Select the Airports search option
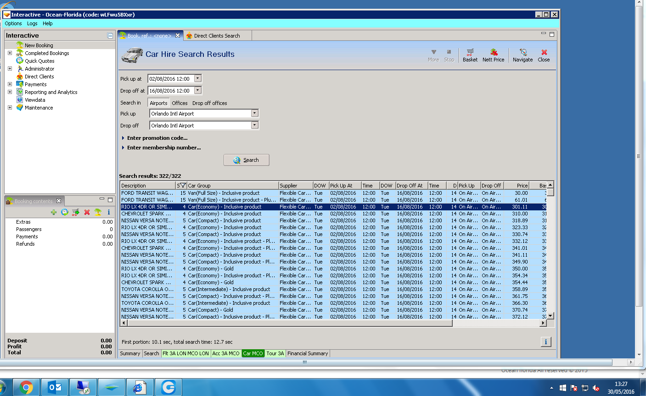 click(x=158, y=103)
